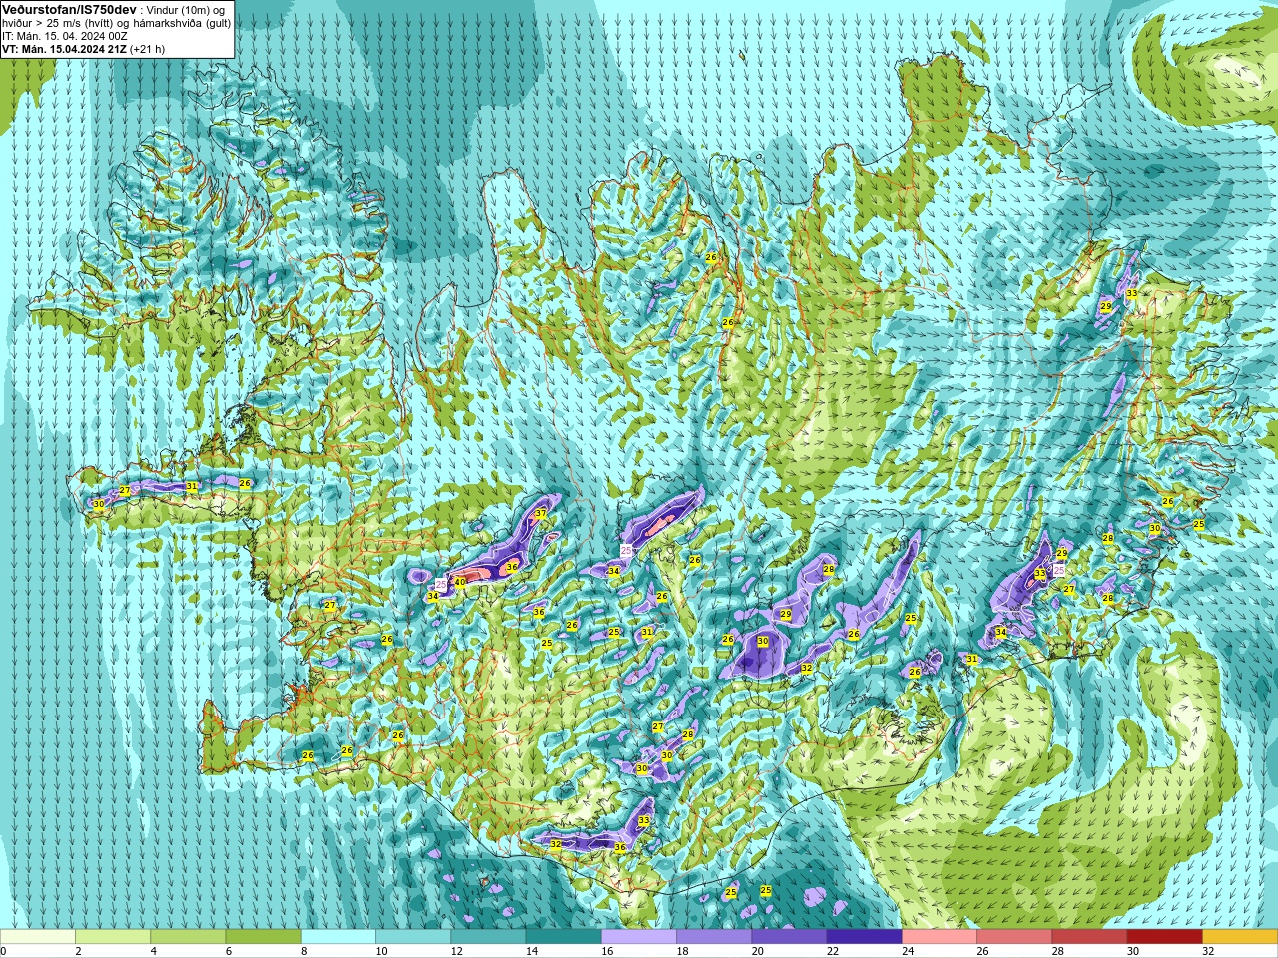Pick the 20–22 violet legend swatch
Viewport: 1278px width, 958px height.
click(x=789, y=937)
